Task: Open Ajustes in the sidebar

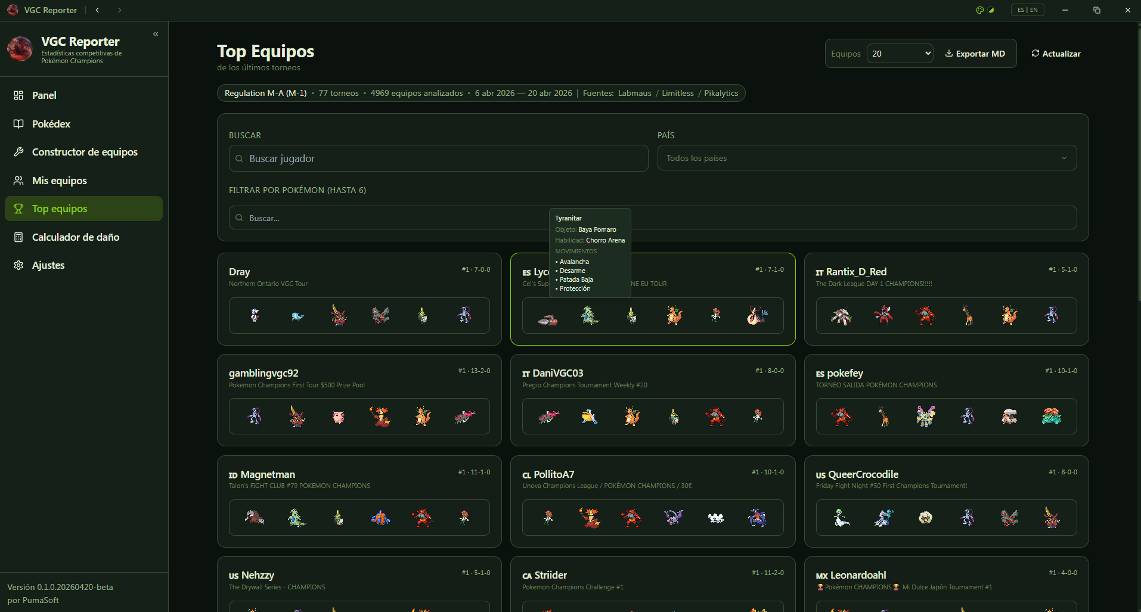Action: pyautogui.click(x=83, y=265)
